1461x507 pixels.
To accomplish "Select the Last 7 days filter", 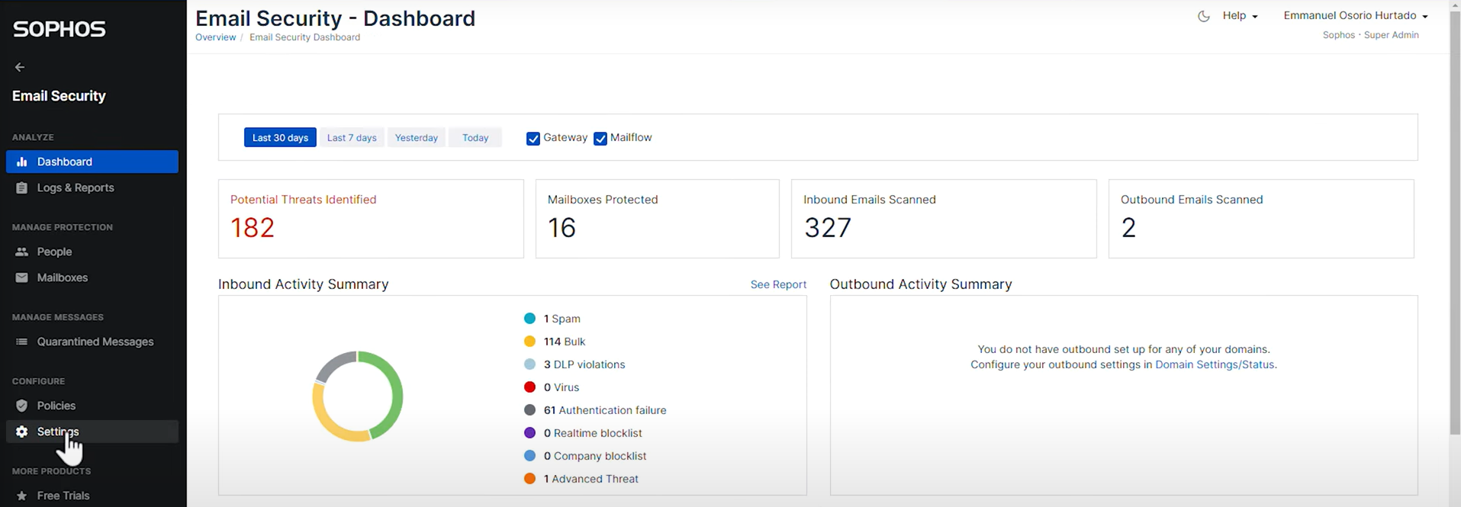I will coord(352,137).
